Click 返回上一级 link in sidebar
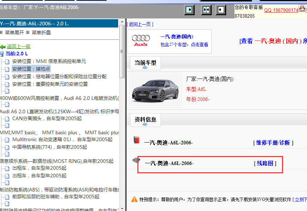 click(18, 47)
